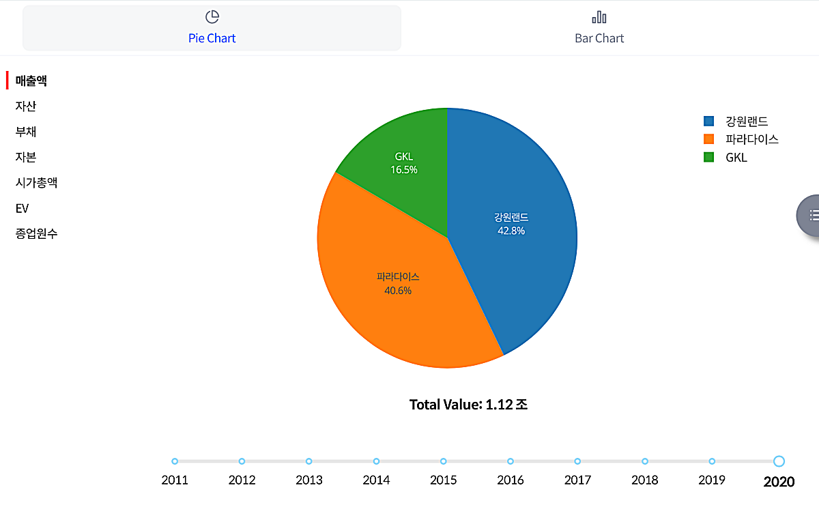Switch to the Bar Chart tab

(599, 28)
